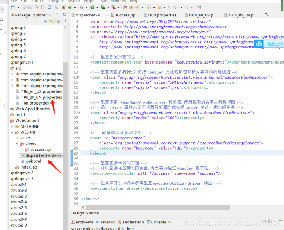The width and height of the screenshot is (284, 230).
Task: Close the Package Explorer view tab
Action: coord(50,15)
